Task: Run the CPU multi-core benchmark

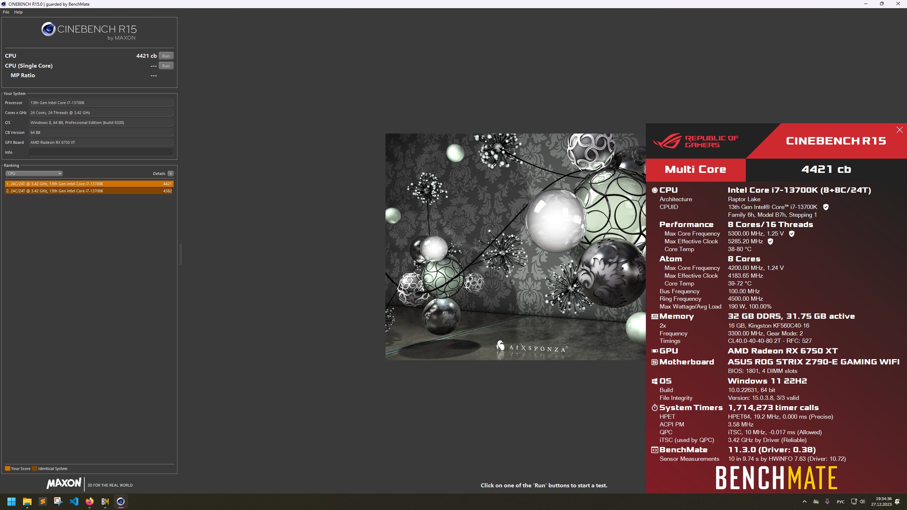Action: [x=166, y=56]
